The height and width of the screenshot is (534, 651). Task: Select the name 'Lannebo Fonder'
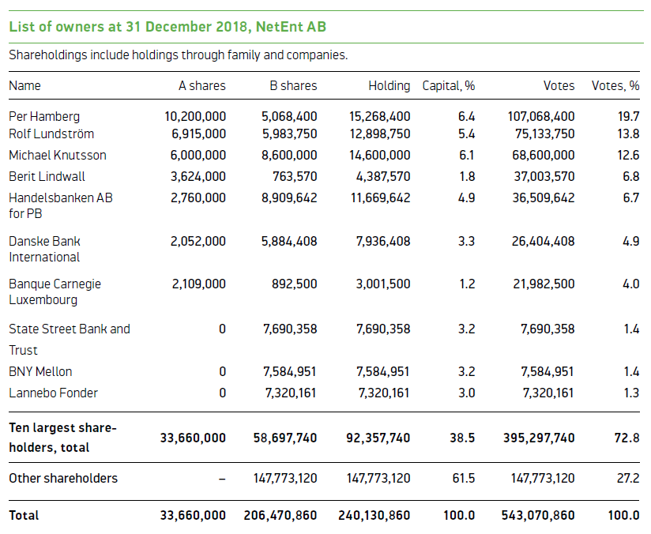[x=53, y=393]
